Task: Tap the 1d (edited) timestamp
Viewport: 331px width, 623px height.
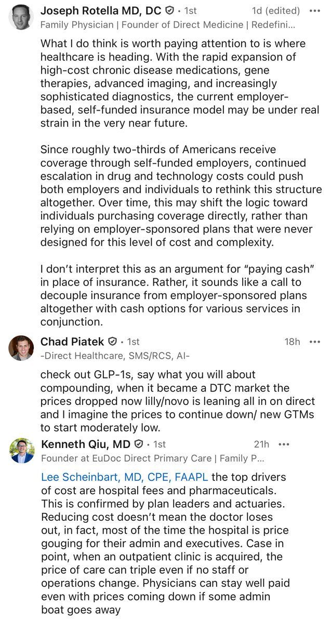Action: point(276,10)
